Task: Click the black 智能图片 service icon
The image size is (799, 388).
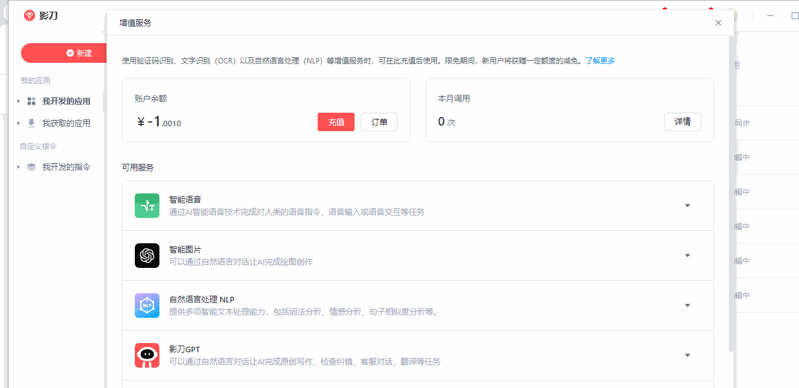Action: coord(147,256)
